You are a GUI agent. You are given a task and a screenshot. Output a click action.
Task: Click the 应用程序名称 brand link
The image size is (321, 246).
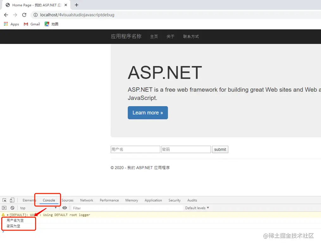pos(126,36)
